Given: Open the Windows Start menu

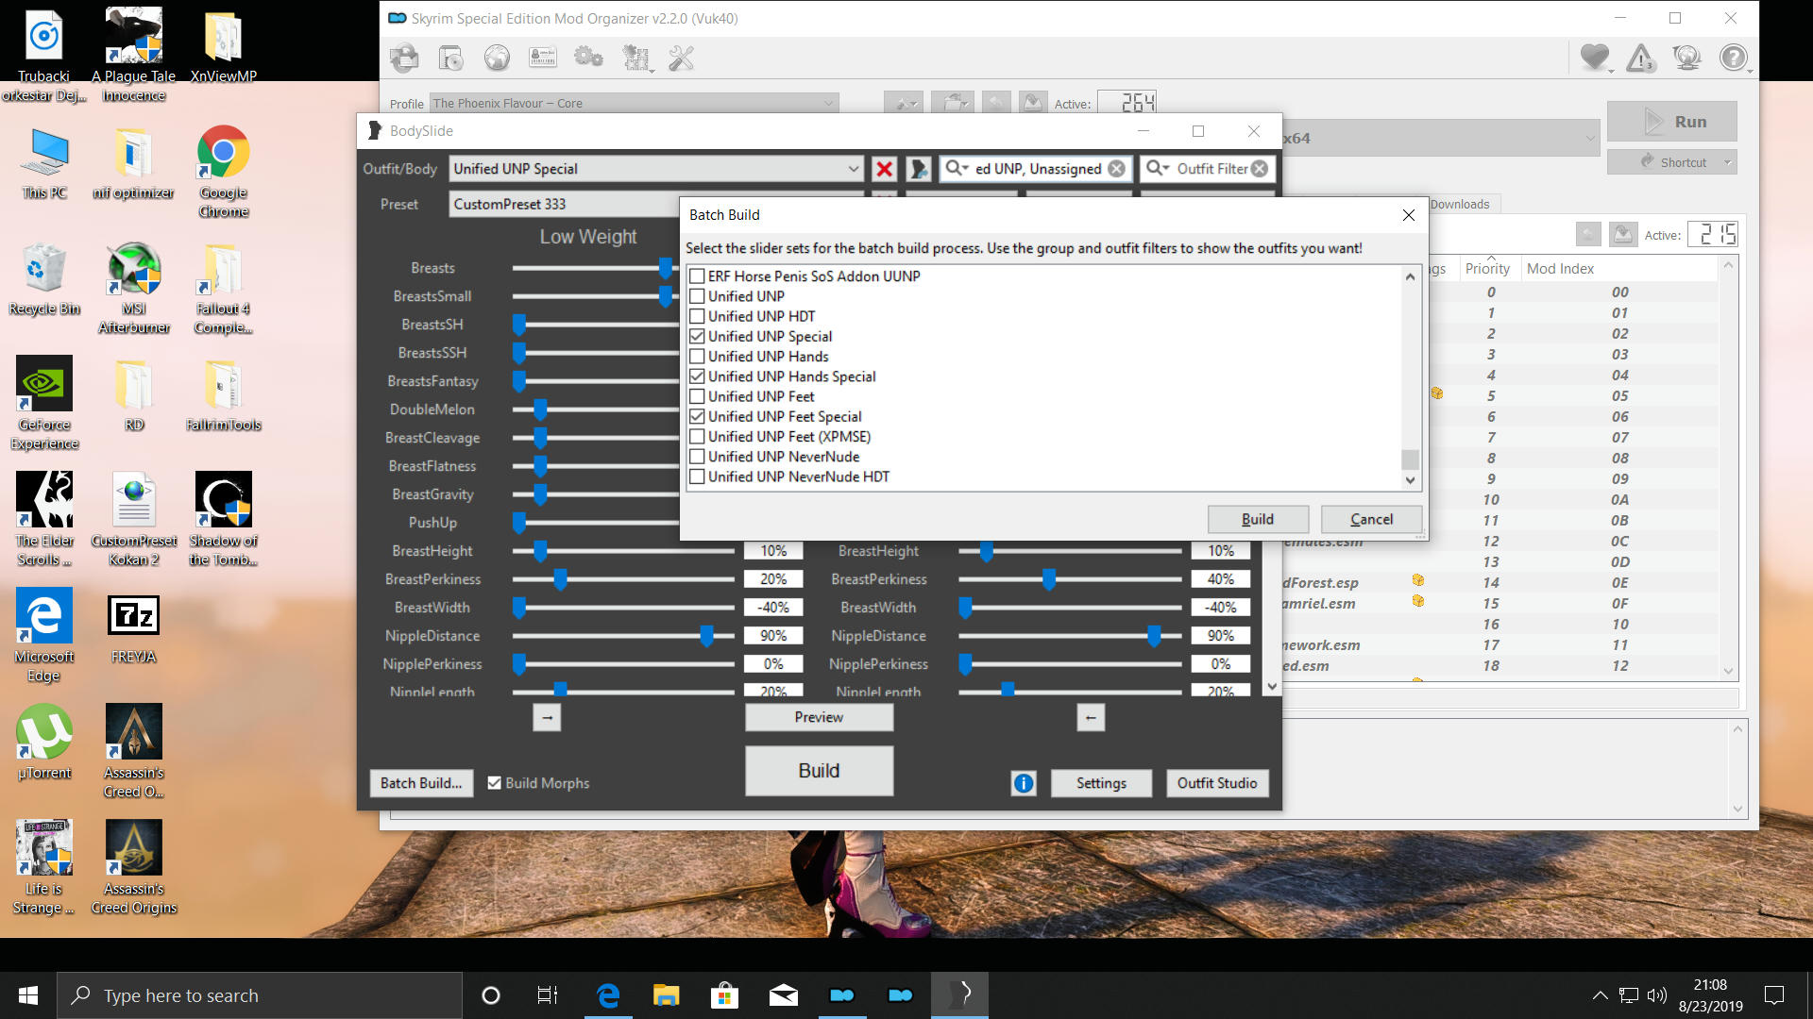Looking at the screenshot, I should tap(28, 995).
